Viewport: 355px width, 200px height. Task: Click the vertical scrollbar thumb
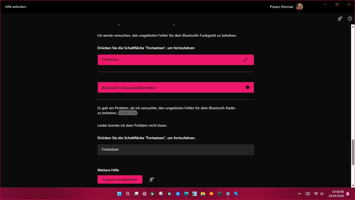(x=353, y=152)
